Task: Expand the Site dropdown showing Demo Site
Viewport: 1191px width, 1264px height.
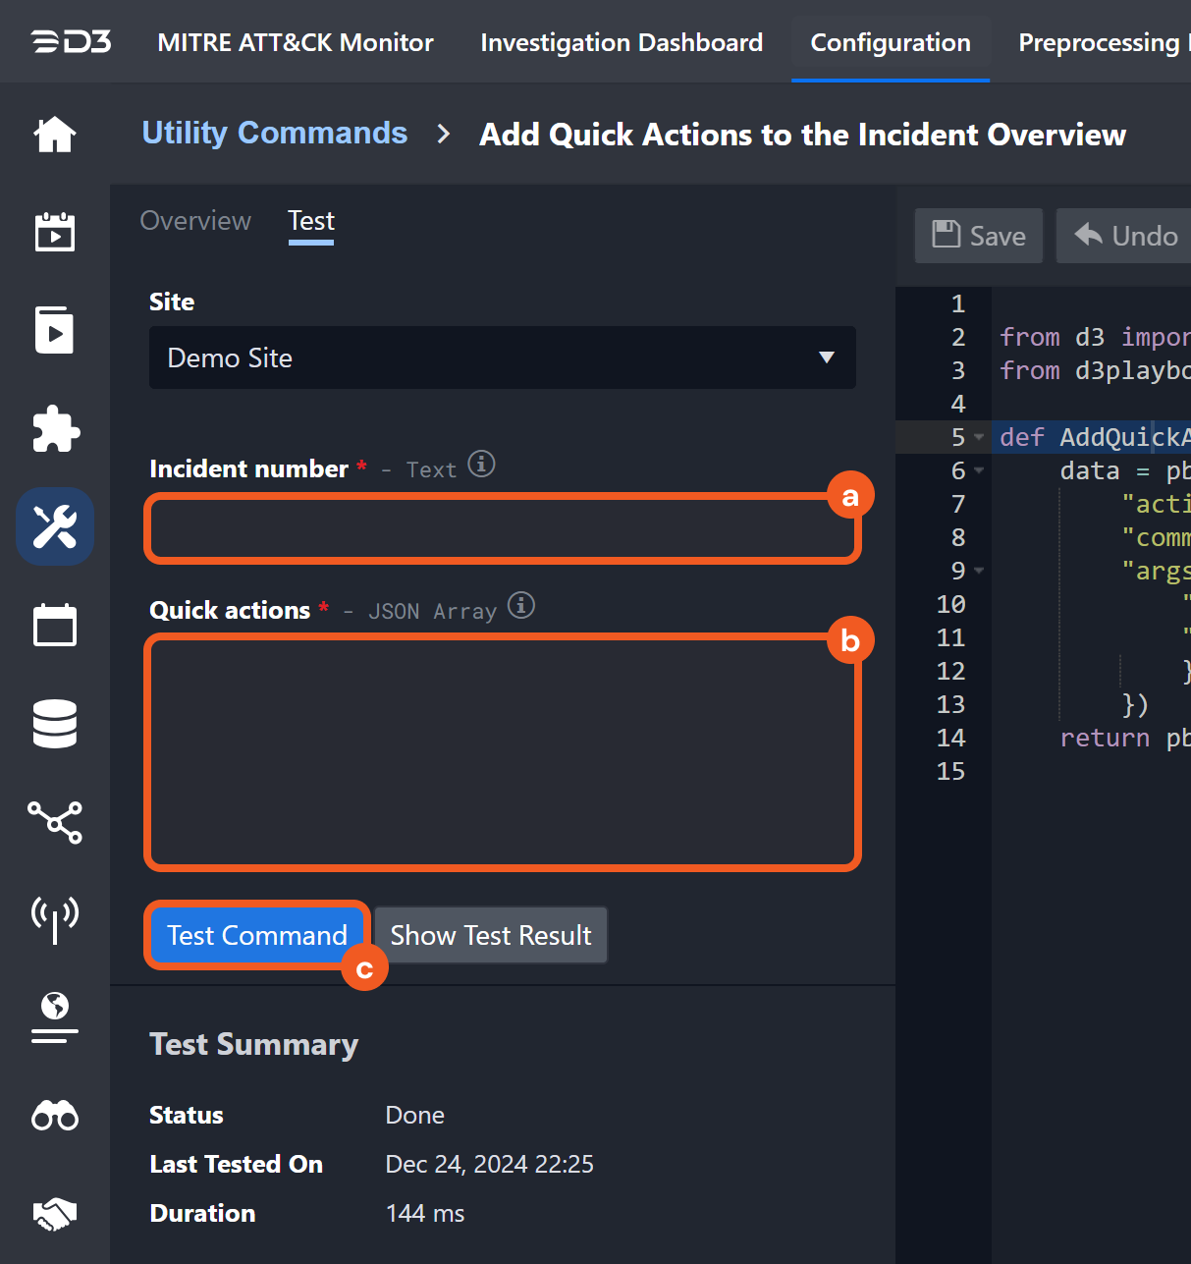Action: point(503,357)
